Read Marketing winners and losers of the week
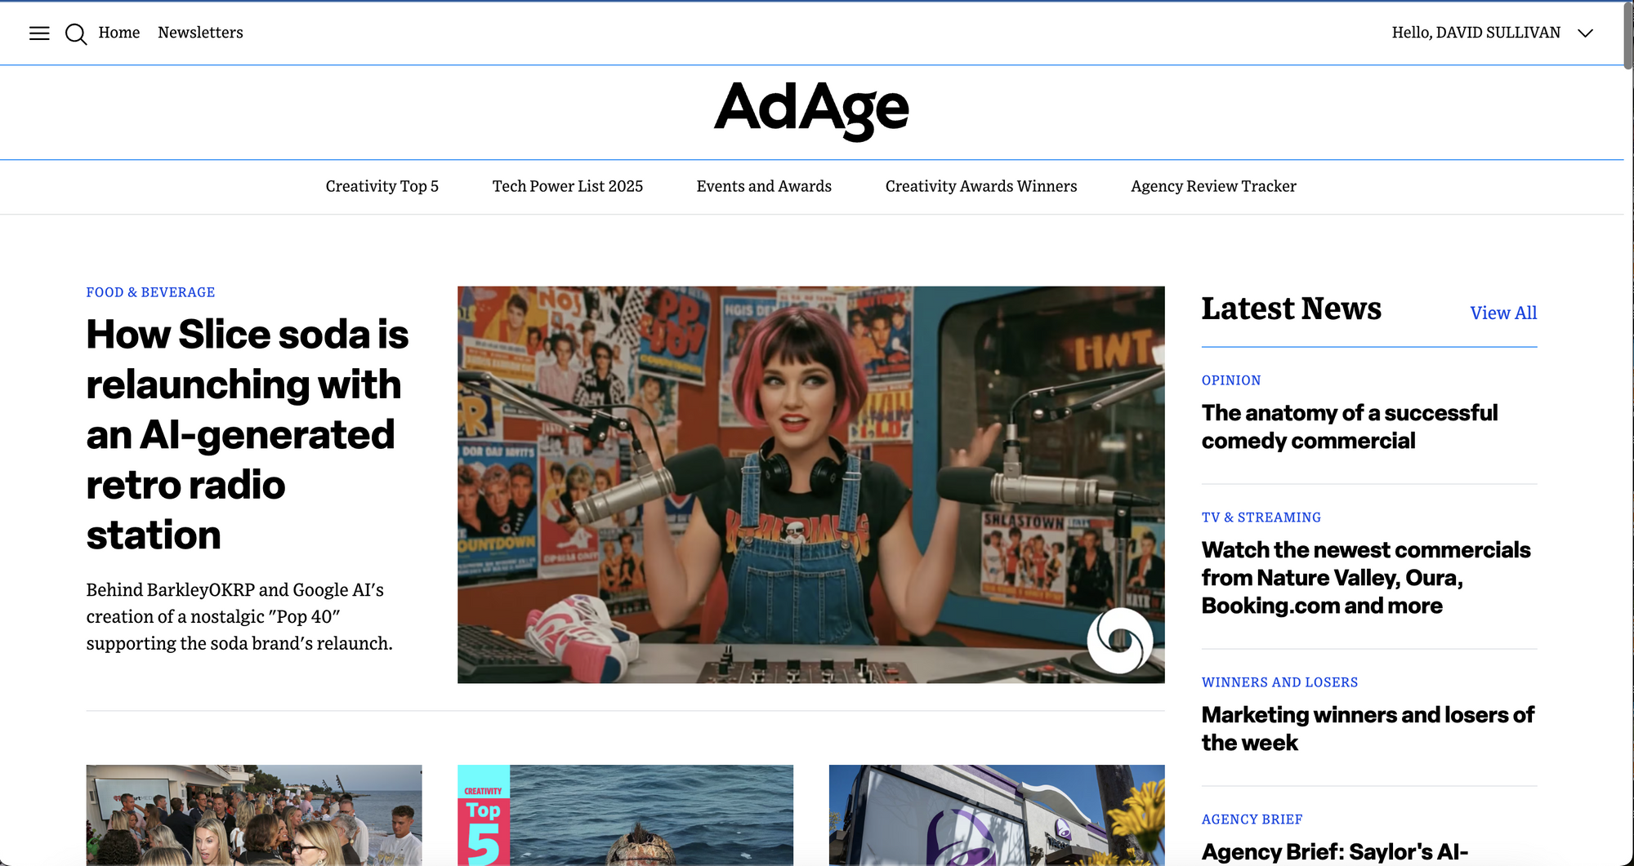The height and width of the screenshot is (866, 1634). (1368, 729)
